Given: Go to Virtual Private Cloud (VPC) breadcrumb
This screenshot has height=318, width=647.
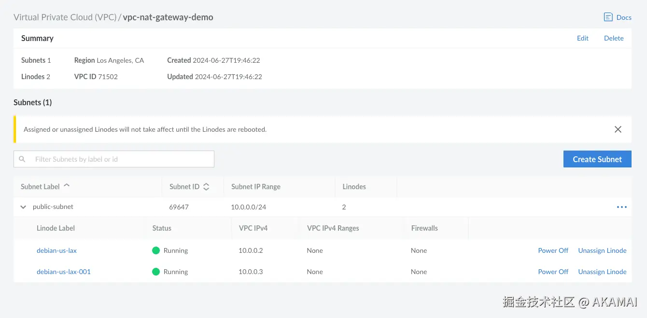Looking at the screenshot, I should pos(65,17).
